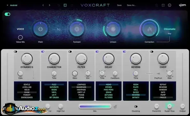Viewport: 190px width, 116px height.
Task: Select PUNCHY dynamics mode
Action: click(27, 95)
